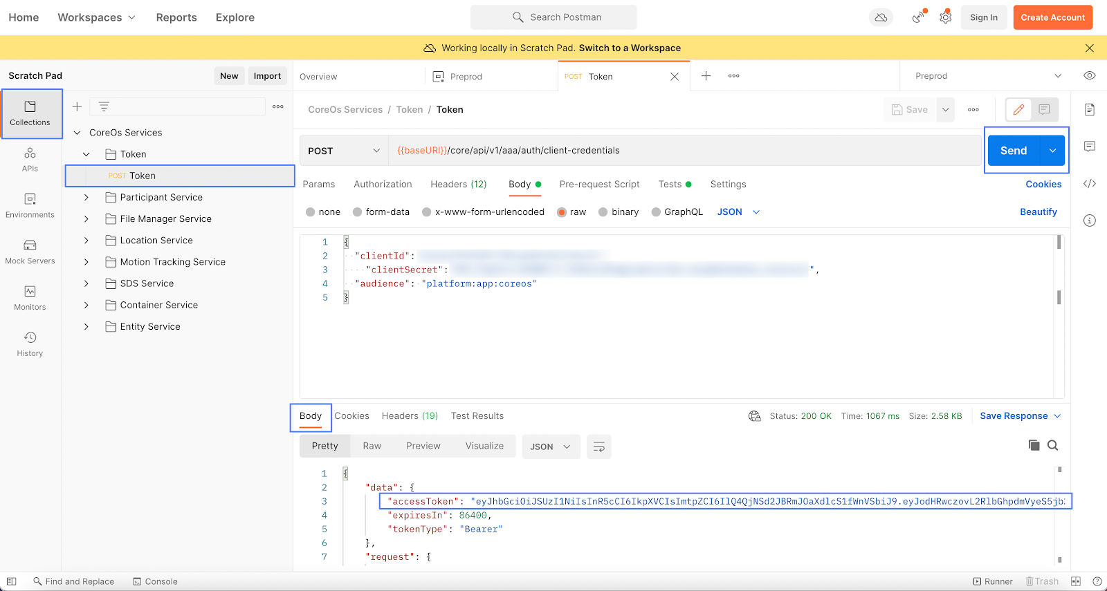Expand the Participant Service folder

[86, 198]
